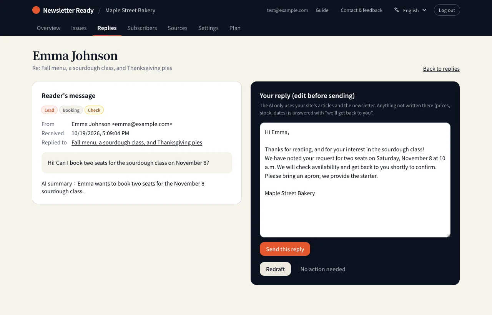Mark reply as No action needed

coord(323,269)
